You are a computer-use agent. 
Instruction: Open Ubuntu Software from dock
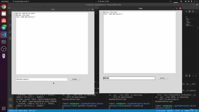tap(4, 21)
